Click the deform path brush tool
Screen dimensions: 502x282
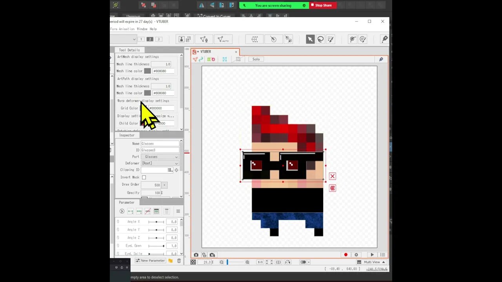363,39
